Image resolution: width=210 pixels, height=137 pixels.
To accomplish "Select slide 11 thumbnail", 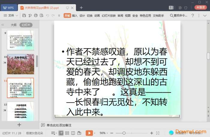I will point(20,88).
